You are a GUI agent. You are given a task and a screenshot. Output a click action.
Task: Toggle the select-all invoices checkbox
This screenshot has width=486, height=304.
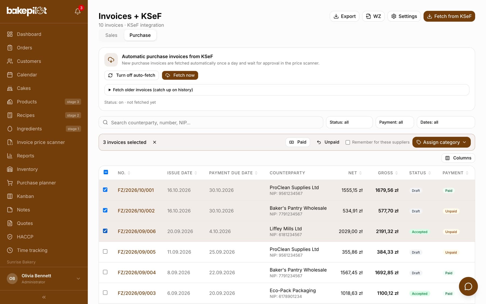[106, 172]
